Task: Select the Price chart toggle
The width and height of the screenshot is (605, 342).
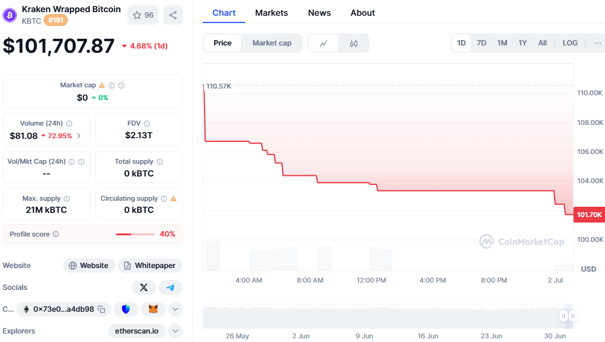Action: click(x=223, y=43)
